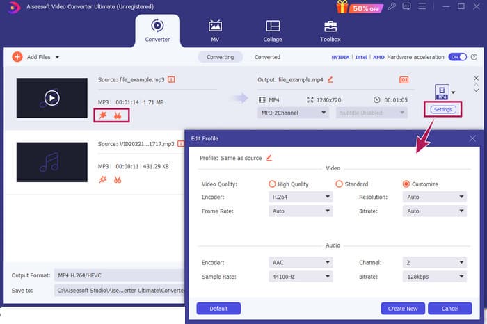Open the Channel 2 dropdown
This screenshot has width=487, height=324.
(x=435, y=263)
